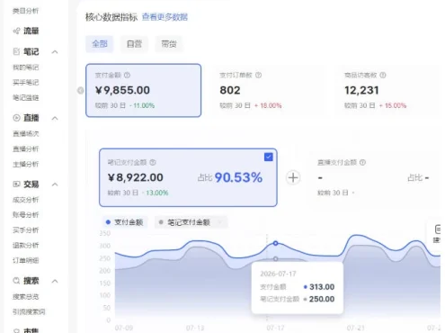Select the 支付金额 ¥9,855.00 metric card
The image size is (445, 333).
pyautogui.click(x=143, y=90)
